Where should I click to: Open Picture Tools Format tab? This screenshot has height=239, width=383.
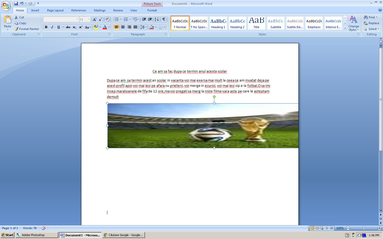(152, 10)
